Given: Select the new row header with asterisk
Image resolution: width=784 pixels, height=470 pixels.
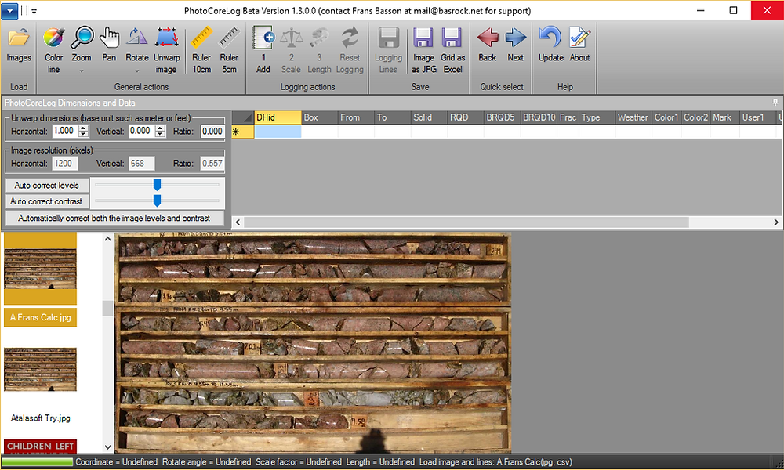Looking at the screenshot, I should pyautogui.click(x=243, y=132).
